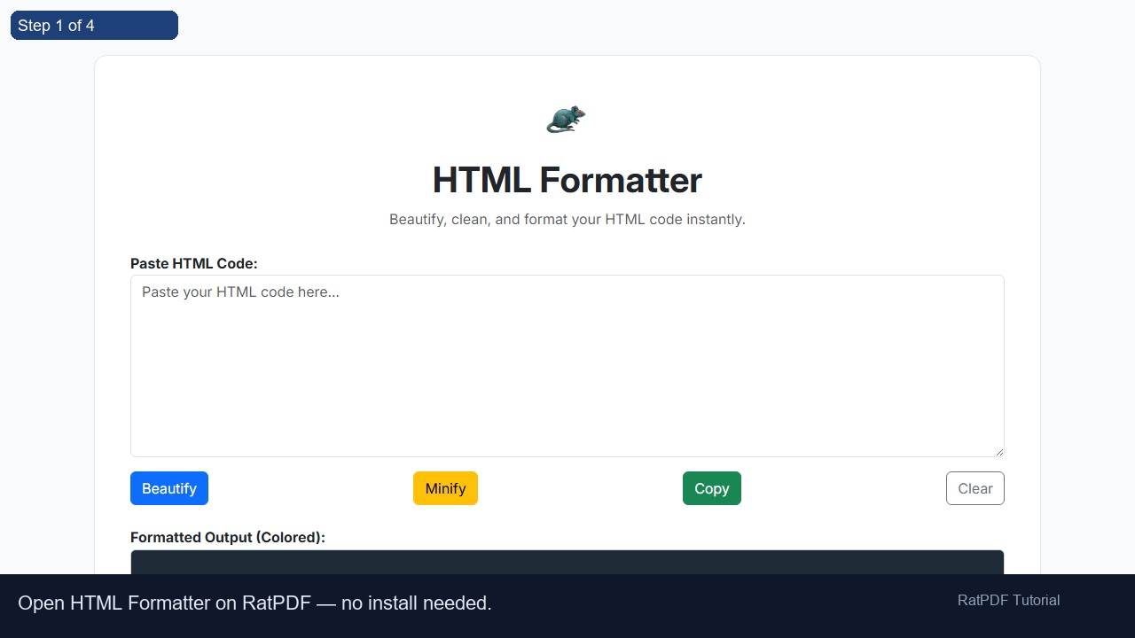The height and width of the screenshot is (638, 1135).
Task: Click the textarea resize handle corner
Action: click(999, 452)
